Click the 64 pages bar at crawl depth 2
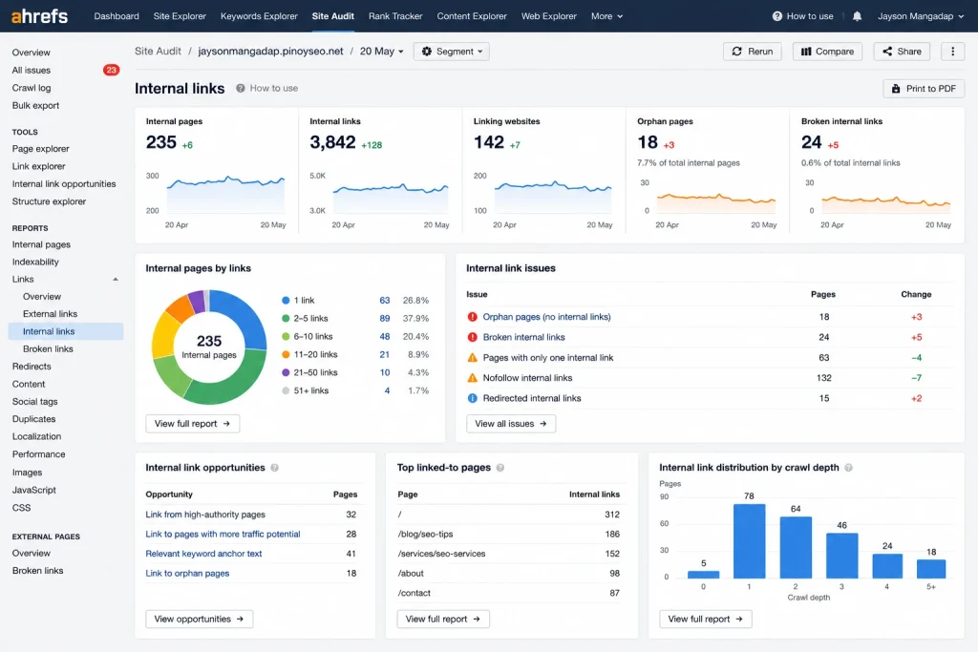This screenshot has height=652, width=978. tap(796, 547)
